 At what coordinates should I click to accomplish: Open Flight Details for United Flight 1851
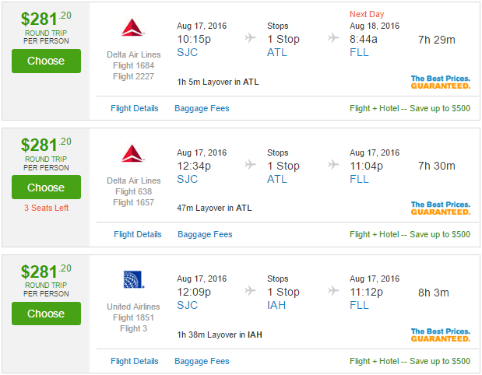[135, 361]
